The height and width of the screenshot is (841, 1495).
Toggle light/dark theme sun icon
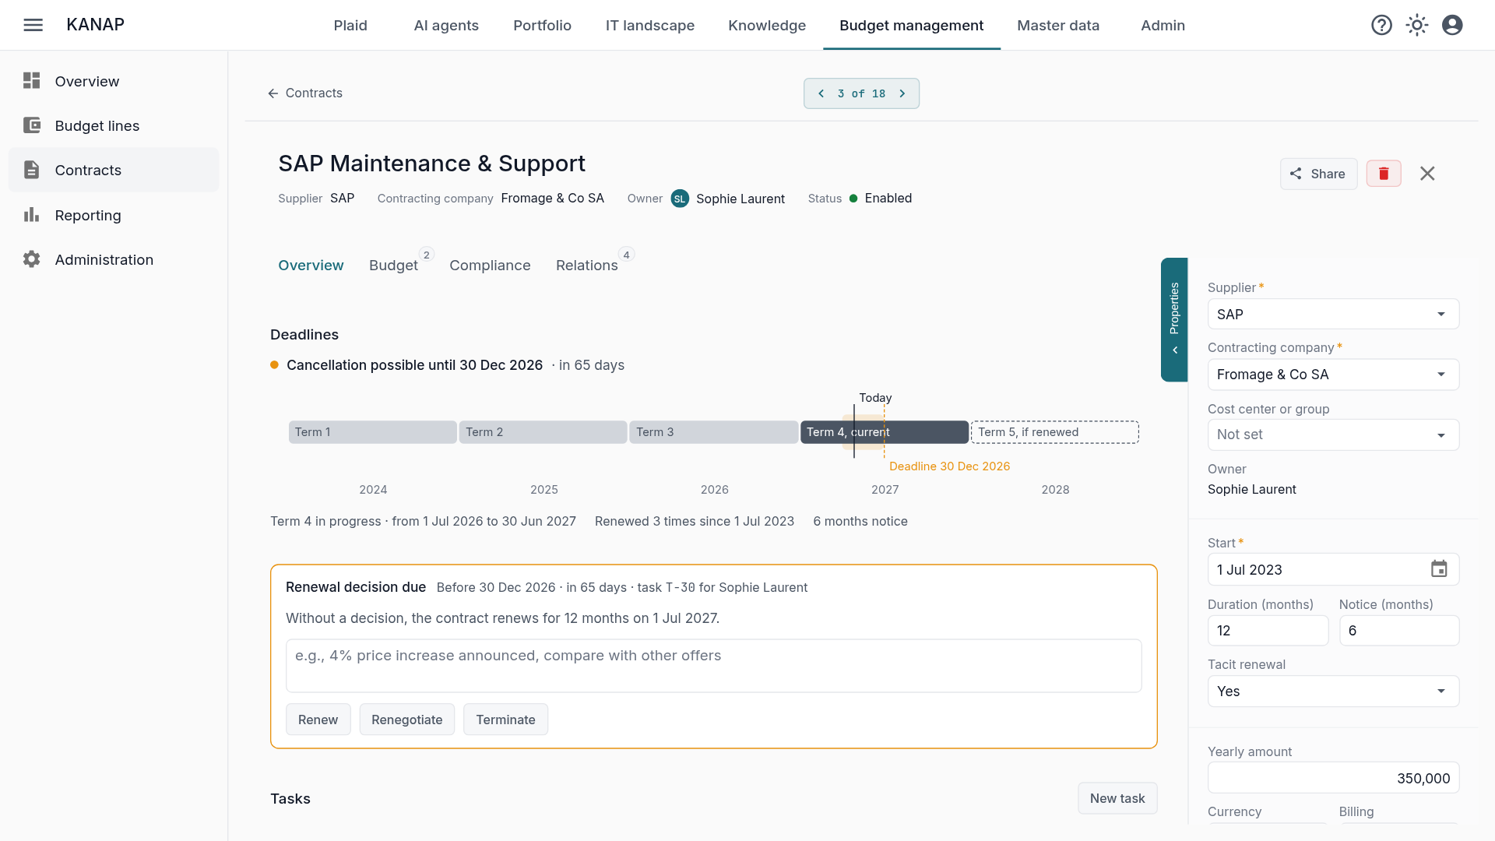click(1417, 25)
